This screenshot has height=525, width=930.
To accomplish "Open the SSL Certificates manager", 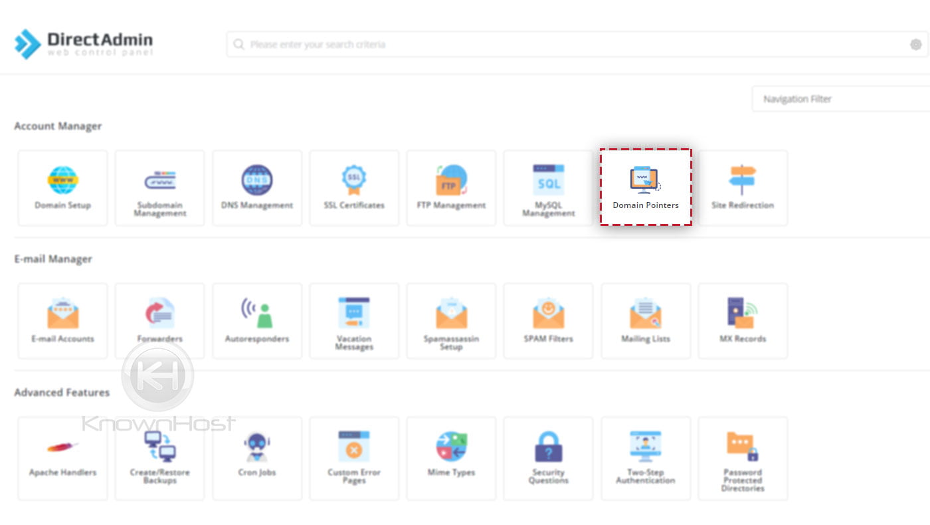I will point(353,188).
